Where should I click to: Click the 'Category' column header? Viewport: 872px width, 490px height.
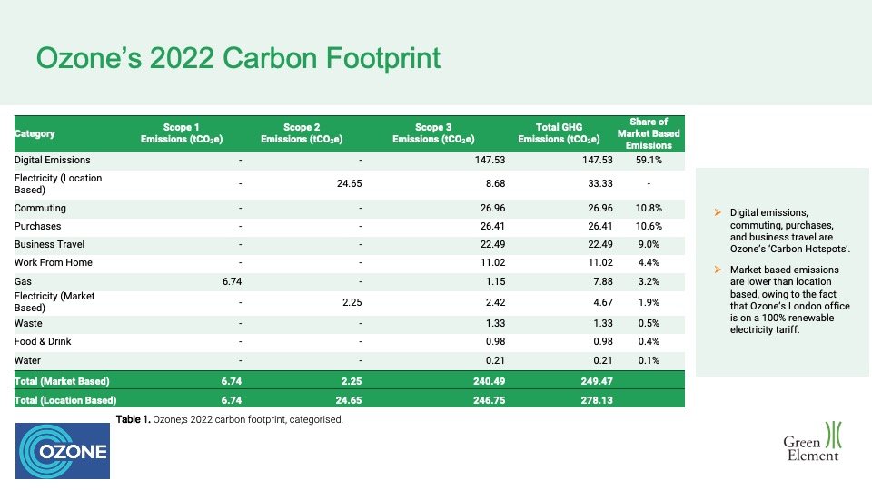pos(35,133)
